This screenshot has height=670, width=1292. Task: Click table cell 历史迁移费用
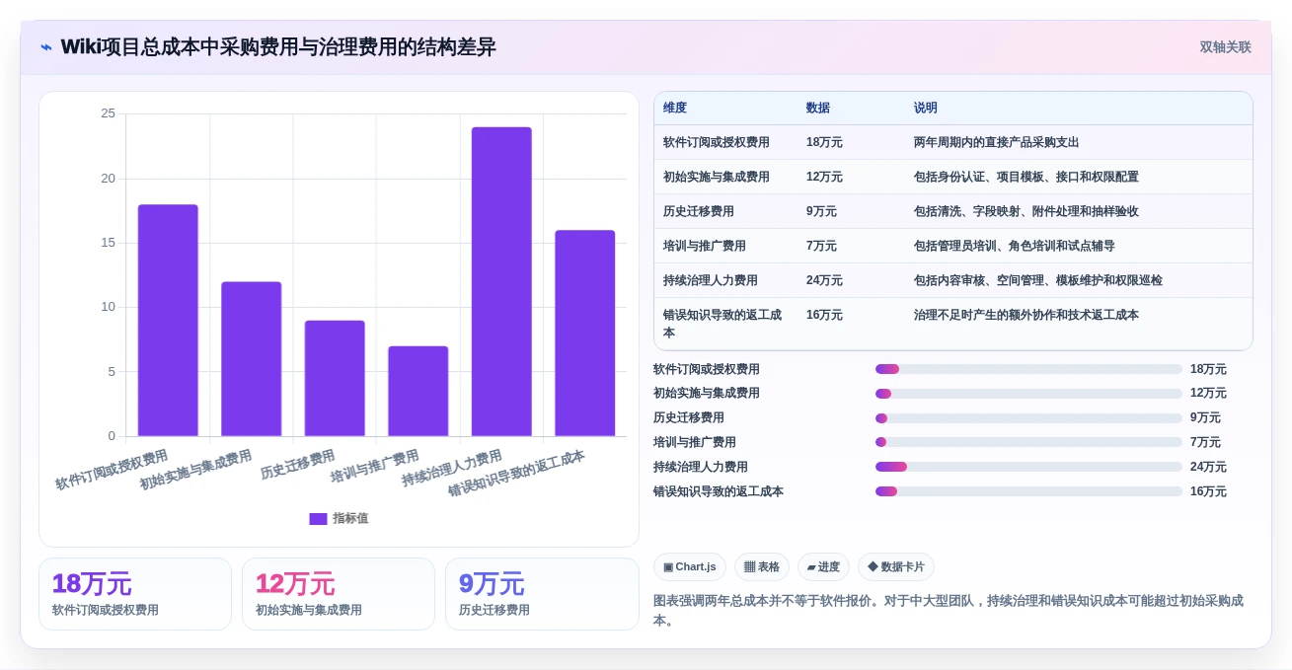point(699,211)
